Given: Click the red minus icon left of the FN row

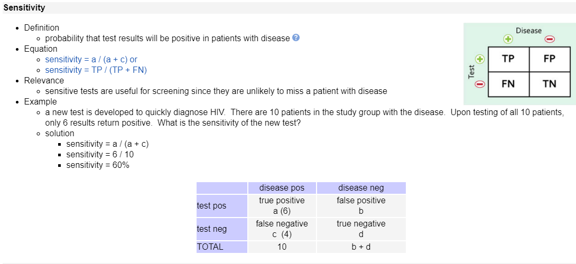Looking at the screenshot, I should point(480,84).
